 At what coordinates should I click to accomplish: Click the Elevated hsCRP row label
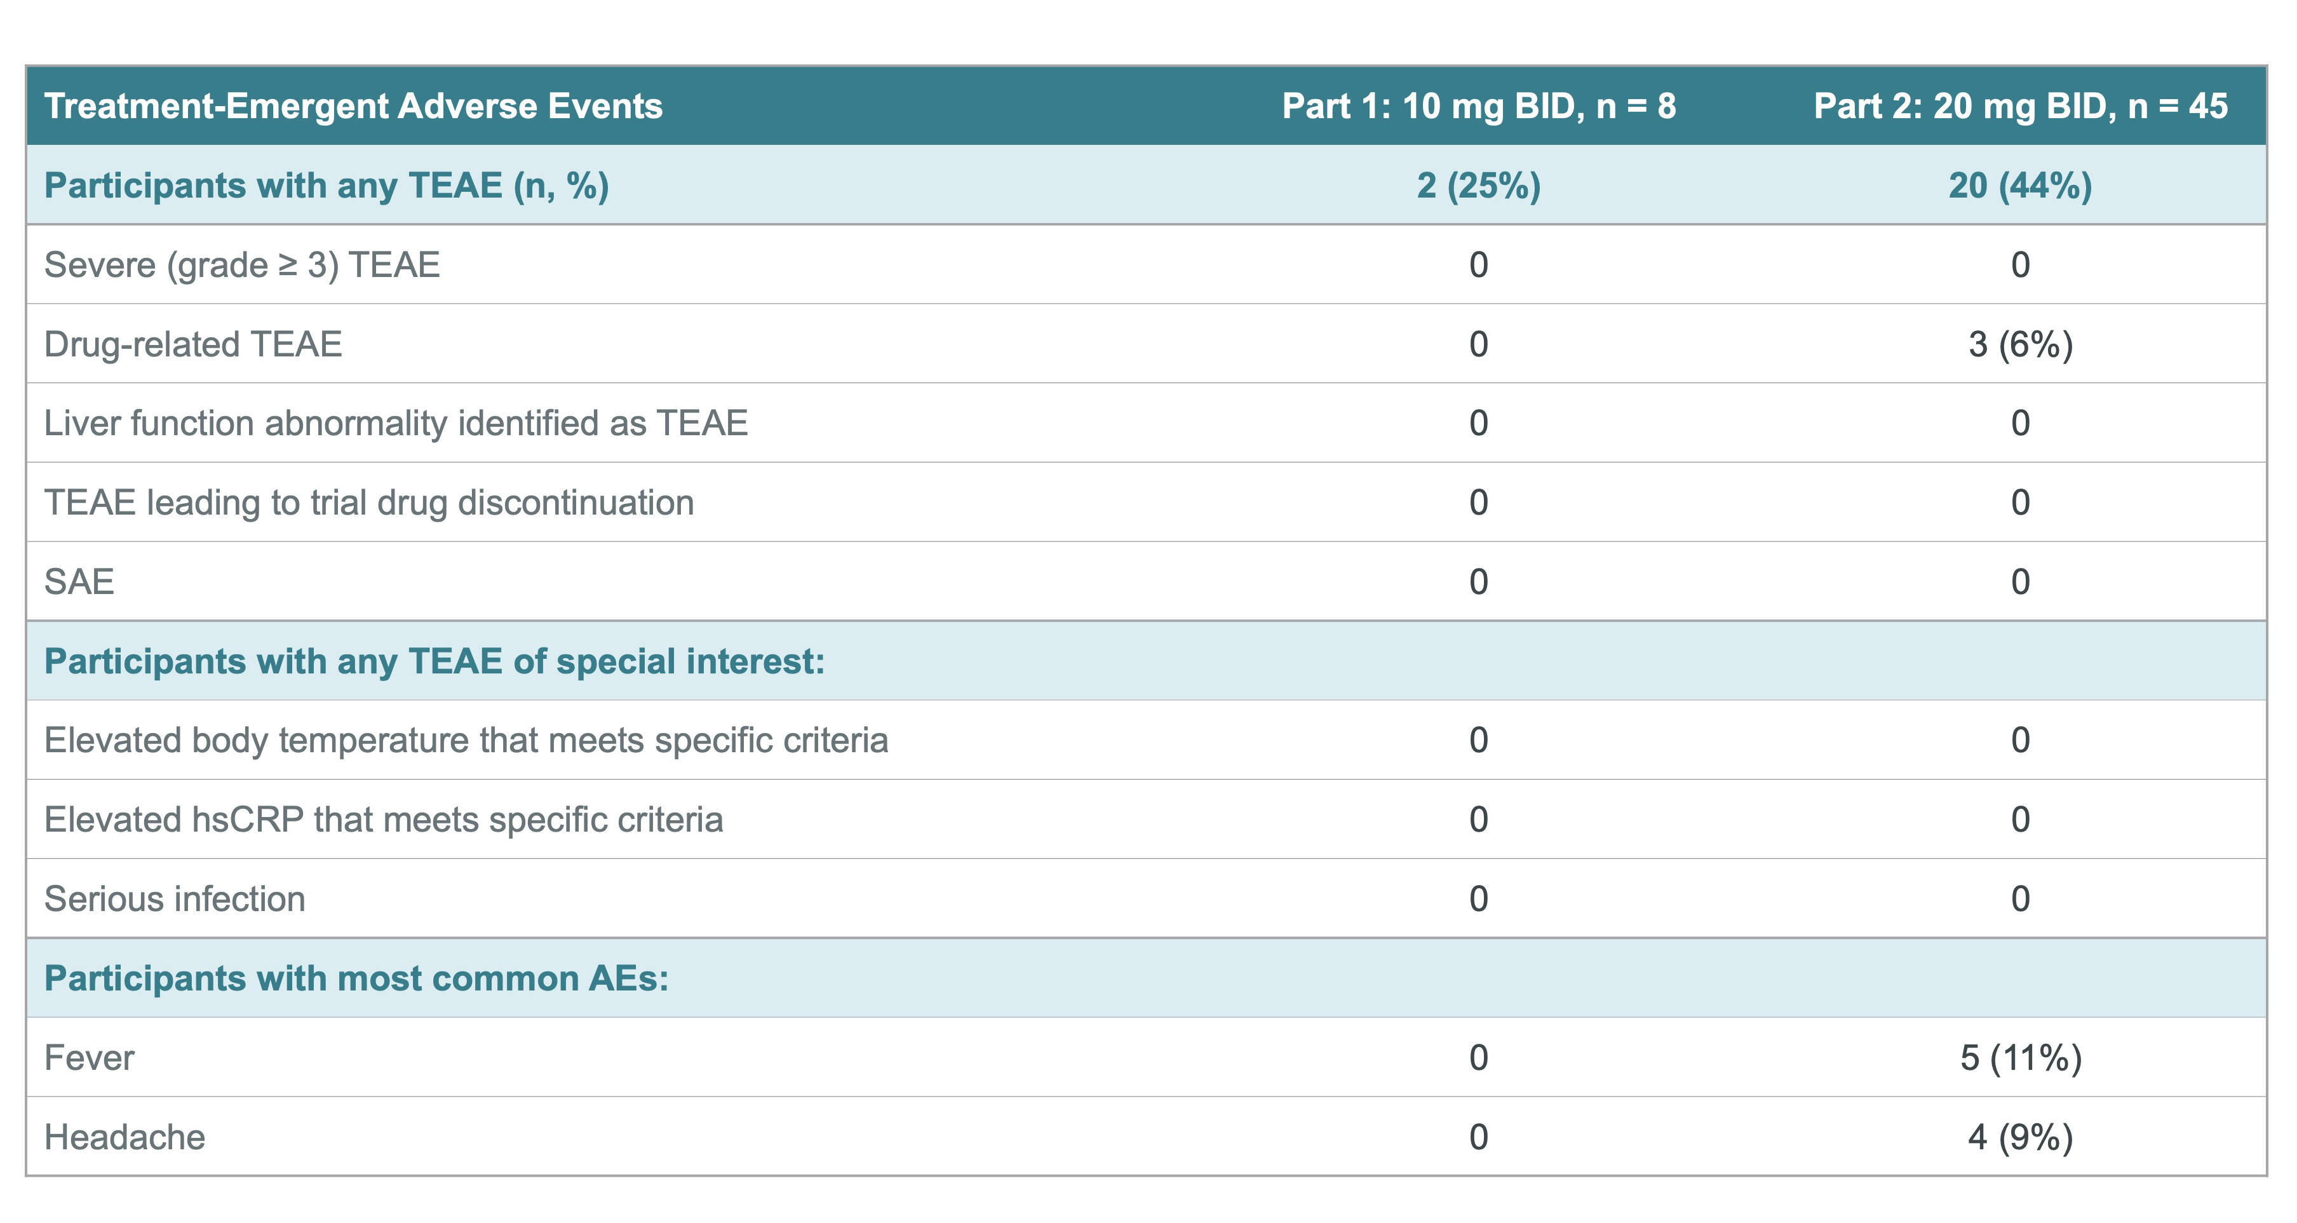point(384,820)
